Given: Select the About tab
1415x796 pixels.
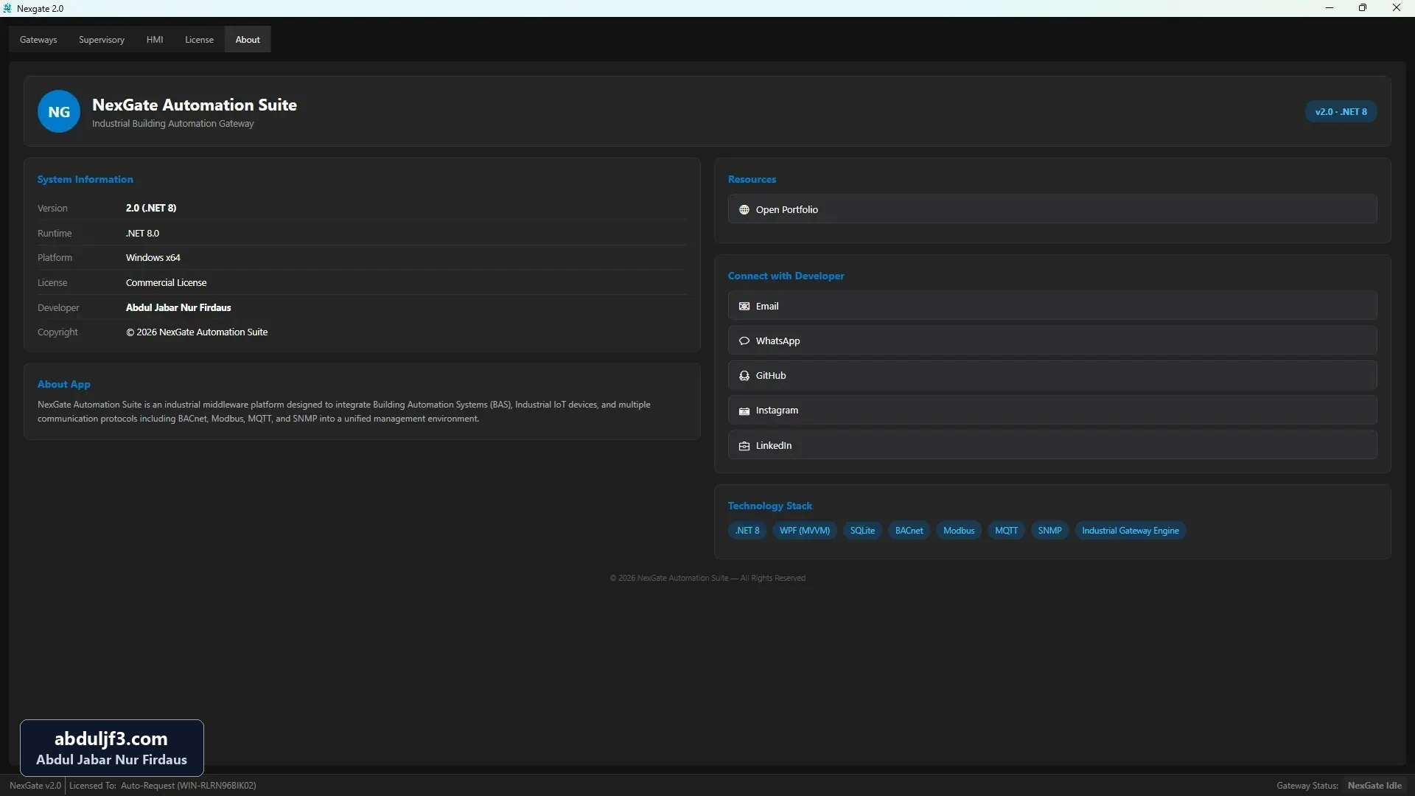Looking at the screenshot, I should (248, 40).
